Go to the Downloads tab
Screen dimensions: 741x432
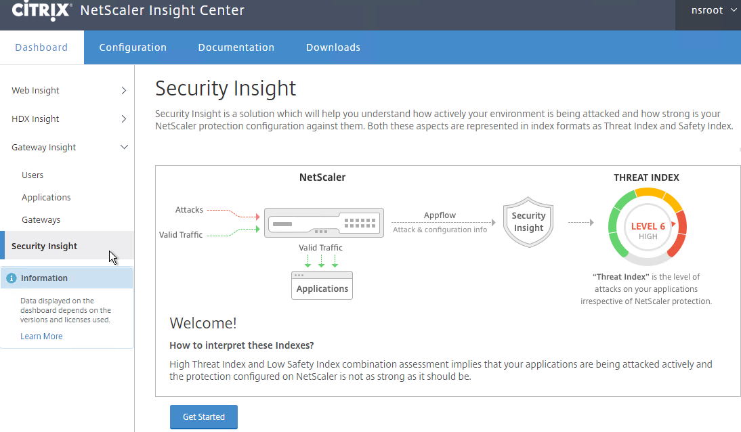coord(333,47)
